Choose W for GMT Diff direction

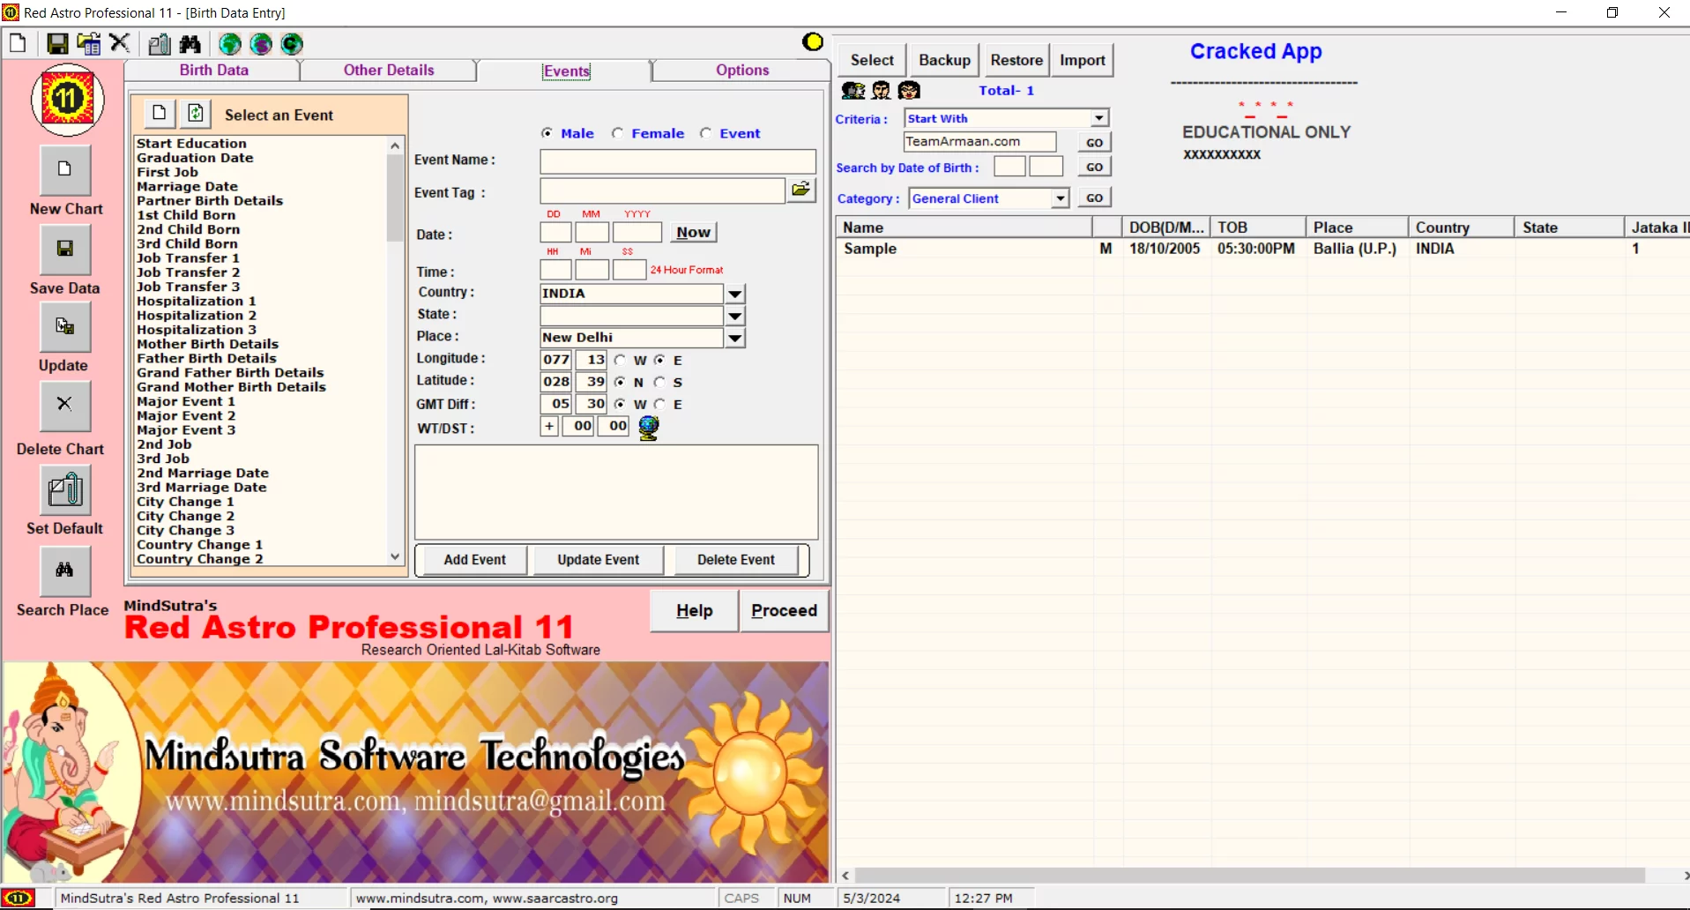coord(621,404)
